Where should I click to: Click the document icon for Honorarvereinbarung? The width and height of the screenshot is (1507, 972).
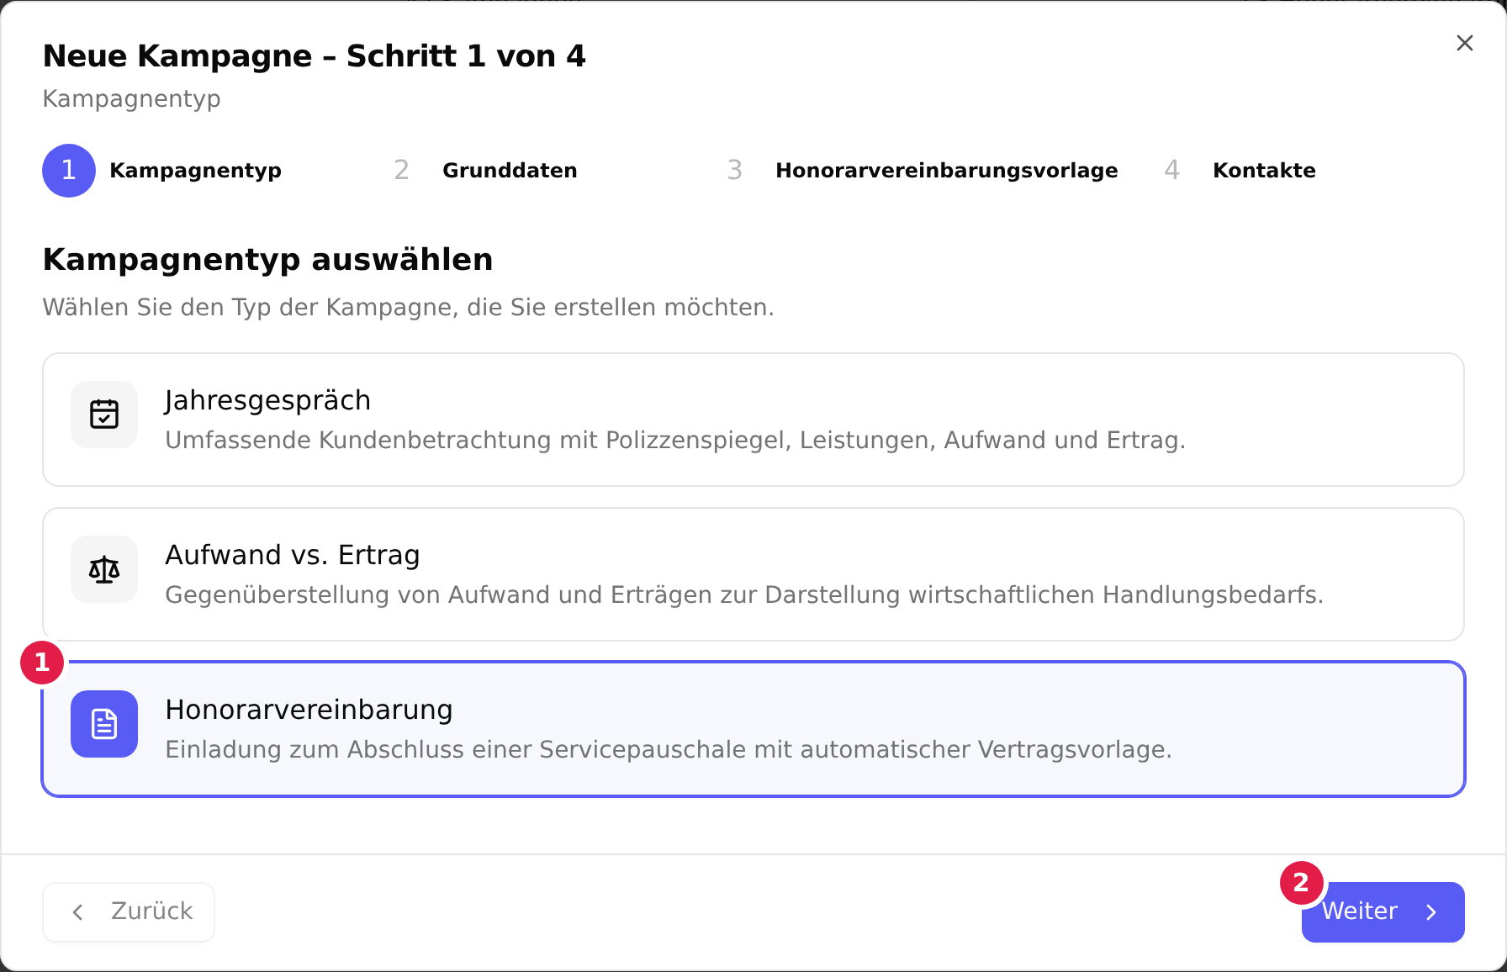pos(104,724)
